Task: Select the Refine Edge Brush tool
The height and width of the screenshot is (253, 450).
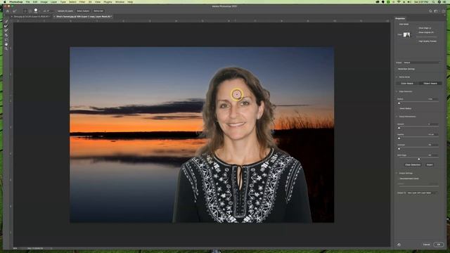Action: [x=6, y=26]
